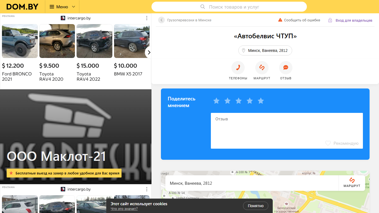Click the magnifier search icon
Image resolution: width=379 pixels, height=213 pixels.
pyautogui.click(x=203, y=7)
